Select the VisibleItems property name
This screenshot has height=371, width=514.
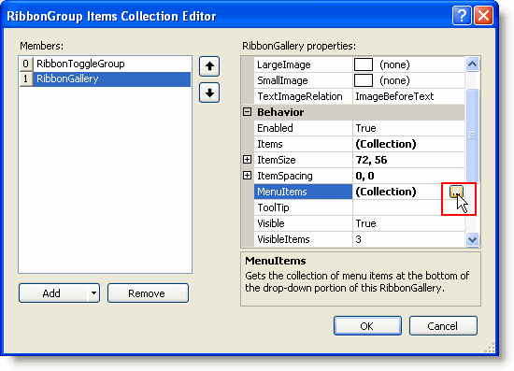coord(303,239)
